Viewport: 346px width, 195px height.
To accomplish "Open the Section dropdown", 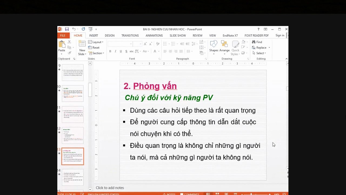I will [96, 53].
